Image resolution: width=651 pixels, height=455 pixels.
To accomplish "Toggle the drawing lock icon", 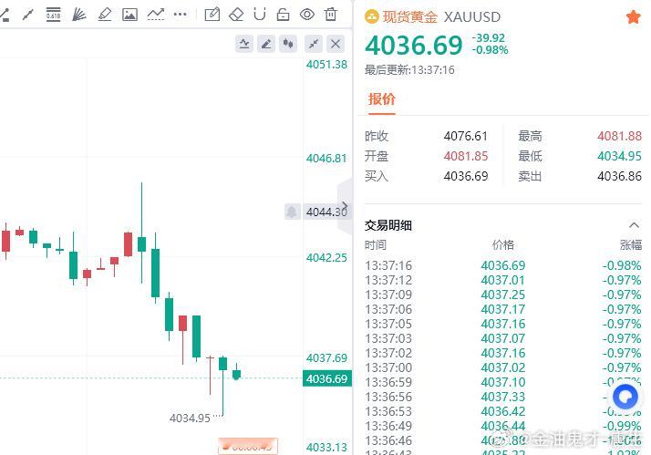I will pos(284,15).
